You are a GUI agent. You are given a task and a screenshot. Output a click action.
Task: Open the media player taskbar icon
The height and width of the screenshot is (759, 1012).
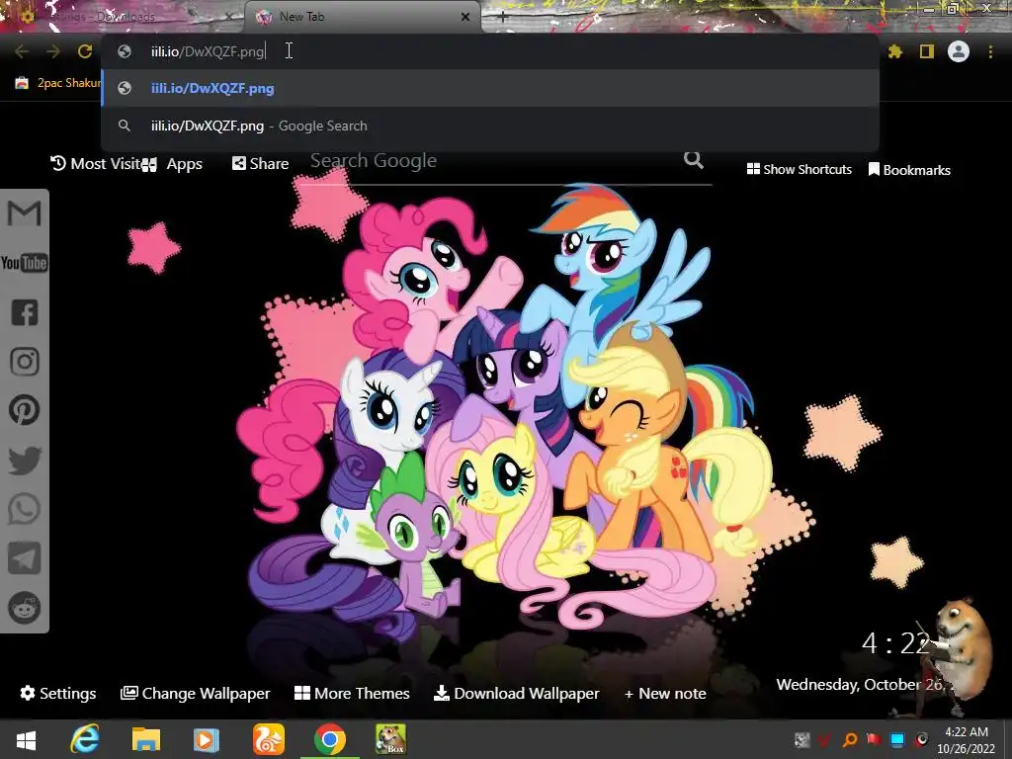click(207, 739)
